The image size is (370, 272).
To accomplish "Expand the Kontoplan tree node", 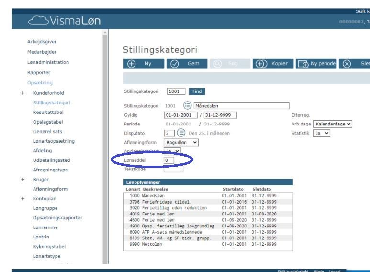I will pos(22,199).
